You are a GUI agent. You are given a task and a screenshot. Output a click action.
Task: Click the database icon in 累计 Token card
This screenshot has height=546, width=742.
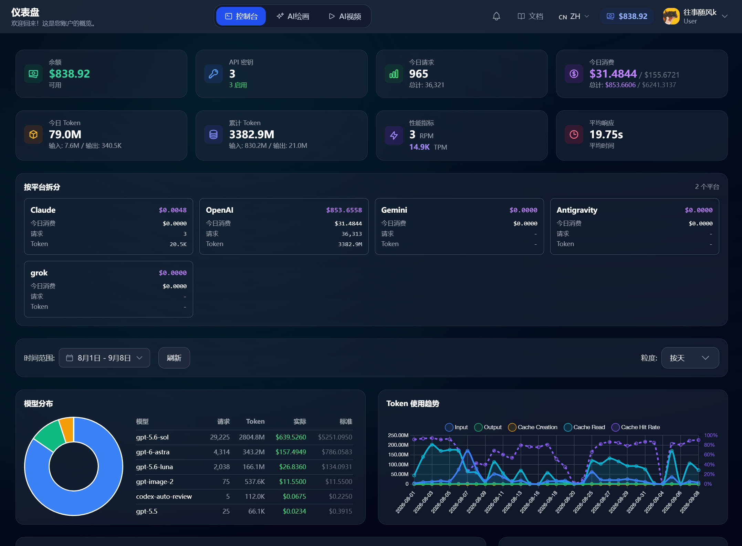tap(213, 134)
